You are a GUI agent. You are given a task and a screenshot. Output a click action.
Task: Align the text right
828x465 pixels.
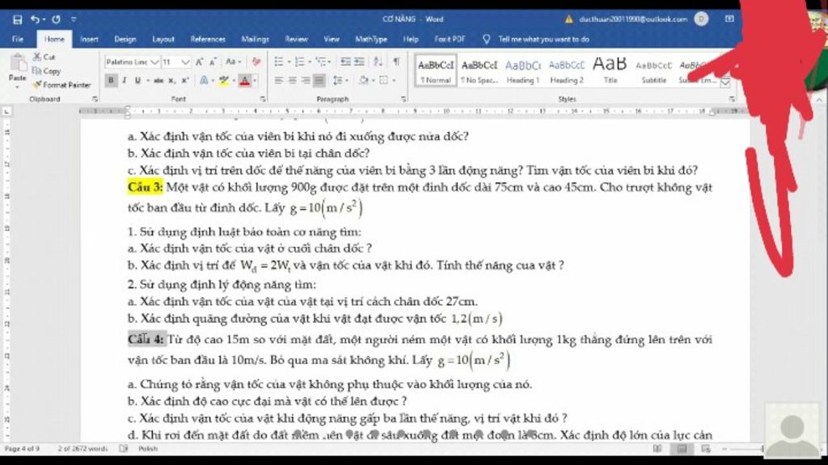coord(306,81)
